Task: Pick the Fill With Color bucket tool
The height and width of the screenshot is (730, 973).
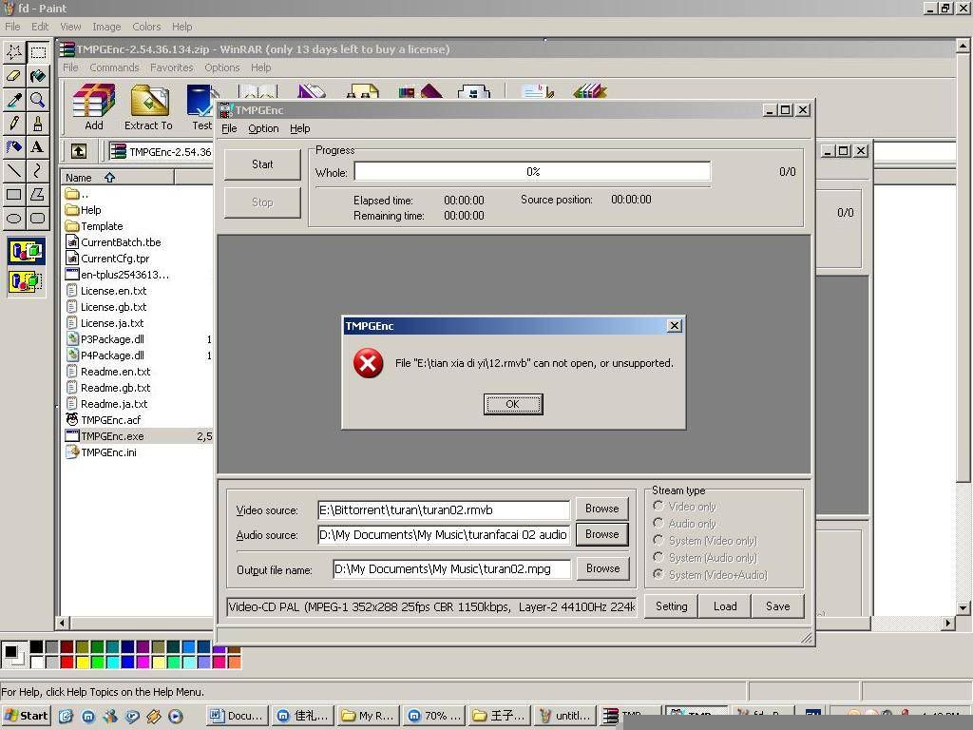Action: (x=38, y=76)
